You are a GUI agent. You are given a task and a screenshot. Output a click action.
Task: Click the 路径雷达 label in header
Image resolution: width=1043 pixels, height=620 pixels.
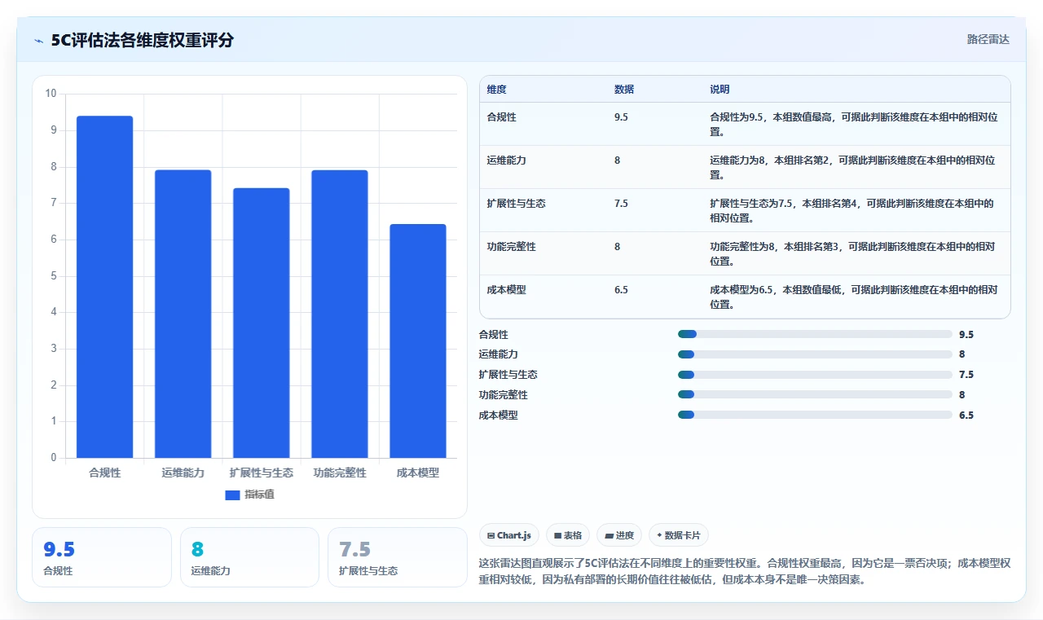(x=988, y=39)
